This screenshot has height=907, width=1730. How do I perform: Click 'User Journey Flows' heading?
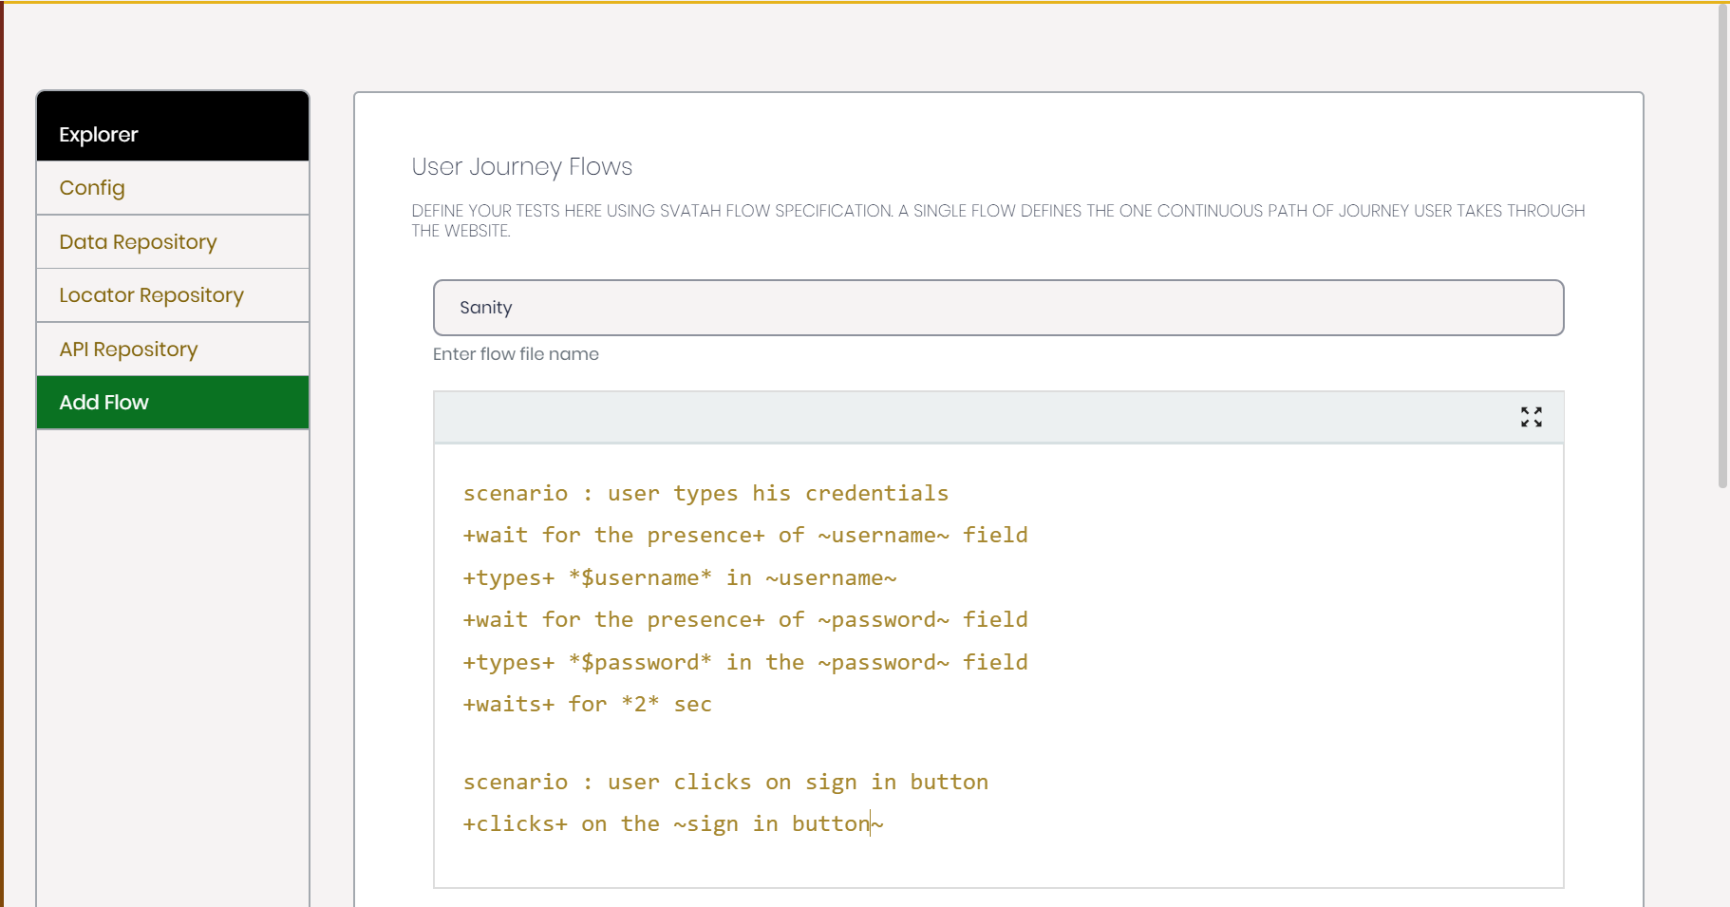click(522, 167)
